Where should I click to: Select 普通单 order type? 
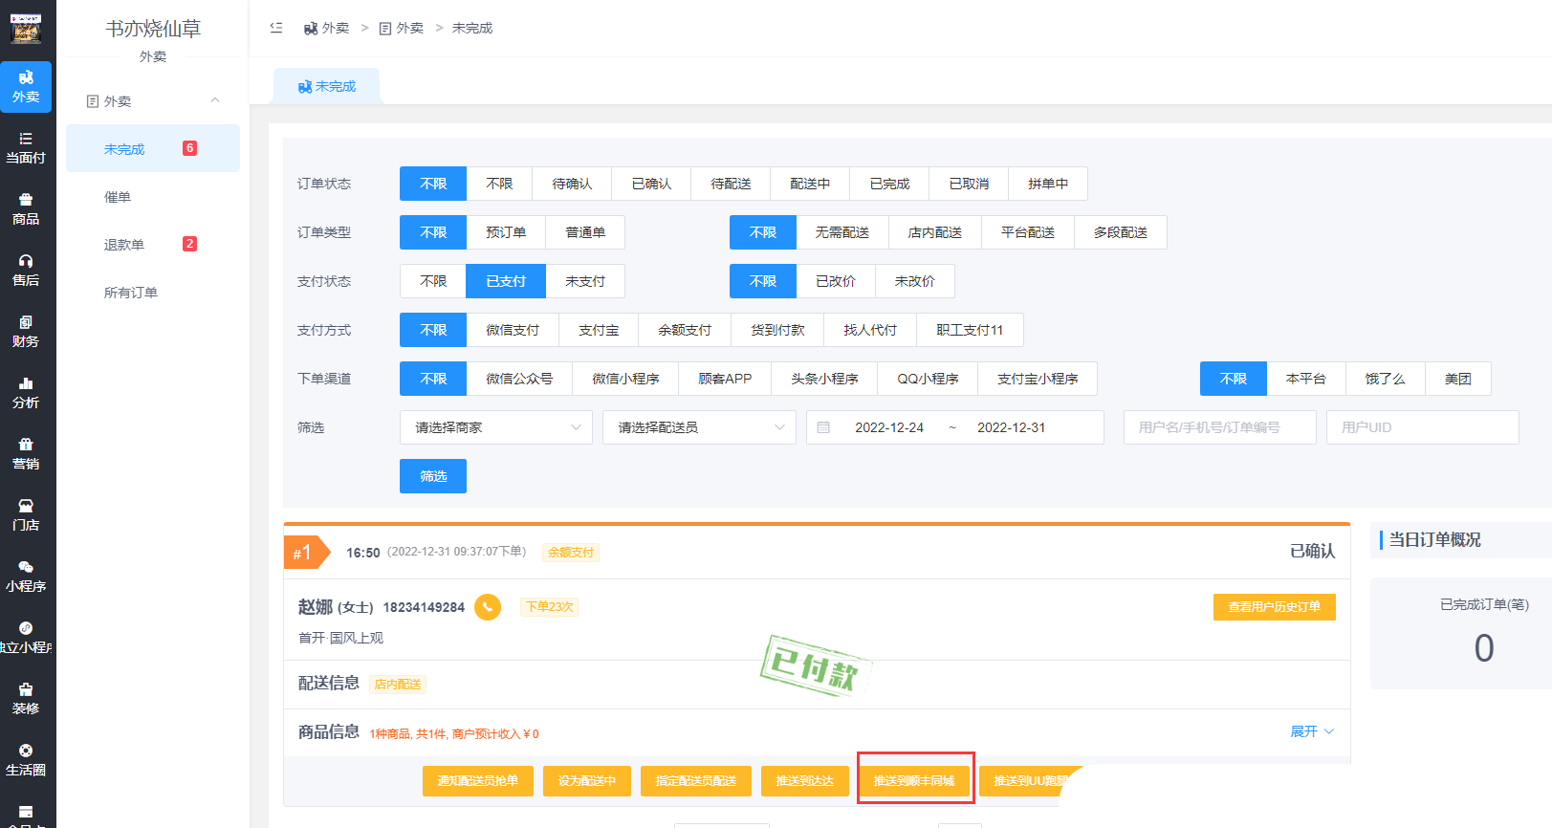[x=585, y=232]
